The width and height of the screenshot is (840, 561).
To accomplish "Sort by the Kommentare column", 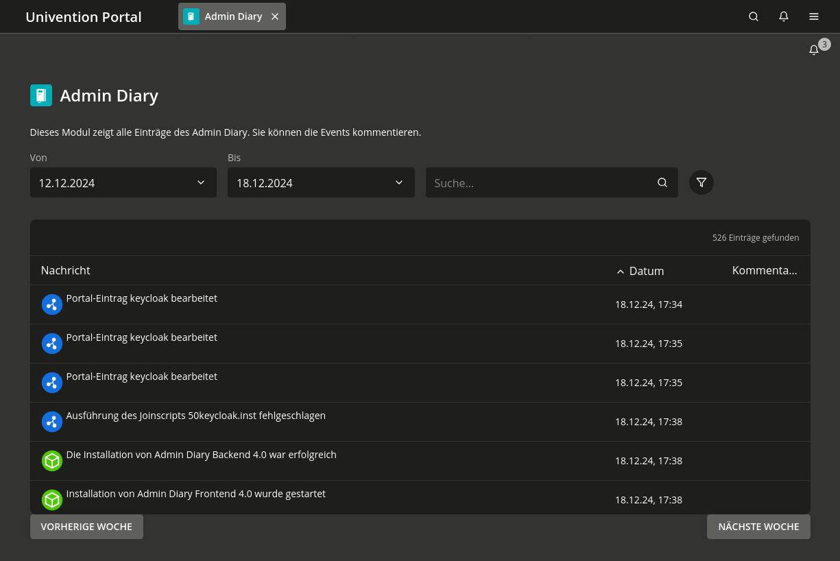I will pos(765,270).
